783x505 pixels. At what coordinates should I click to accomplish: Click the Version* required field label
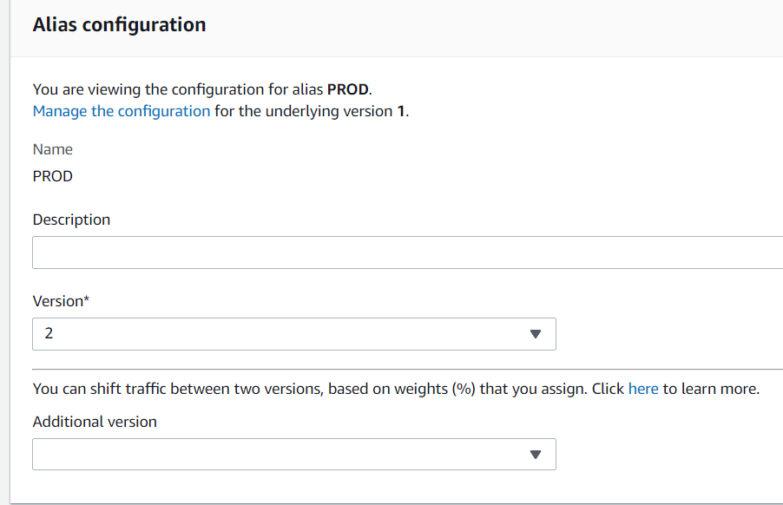(x=61, y=300)
